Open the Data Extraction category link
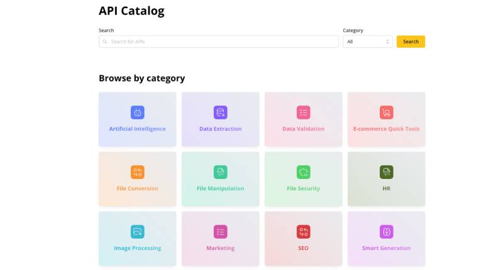 220,129
